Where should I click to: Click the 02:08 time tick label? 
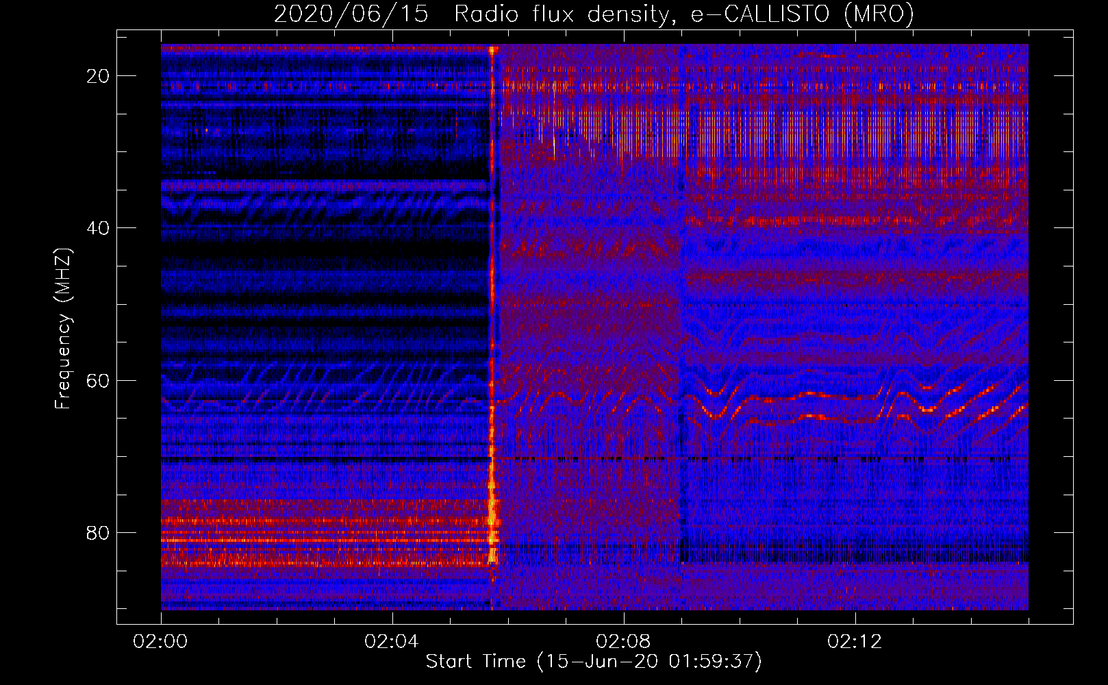[x=623, y=642]
